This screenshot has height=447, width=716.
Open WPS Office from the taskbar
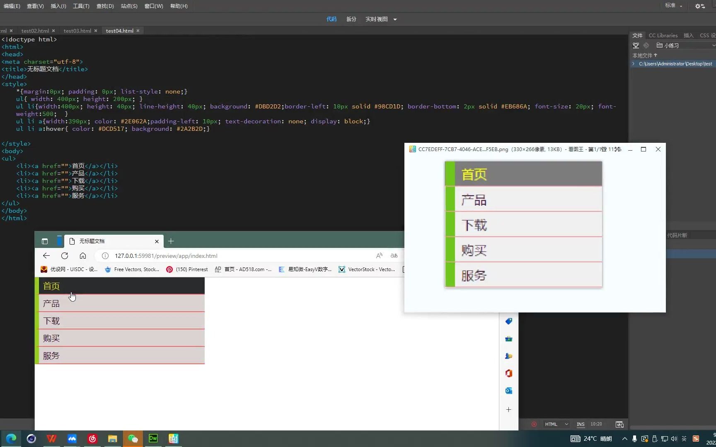click(52, 438)
